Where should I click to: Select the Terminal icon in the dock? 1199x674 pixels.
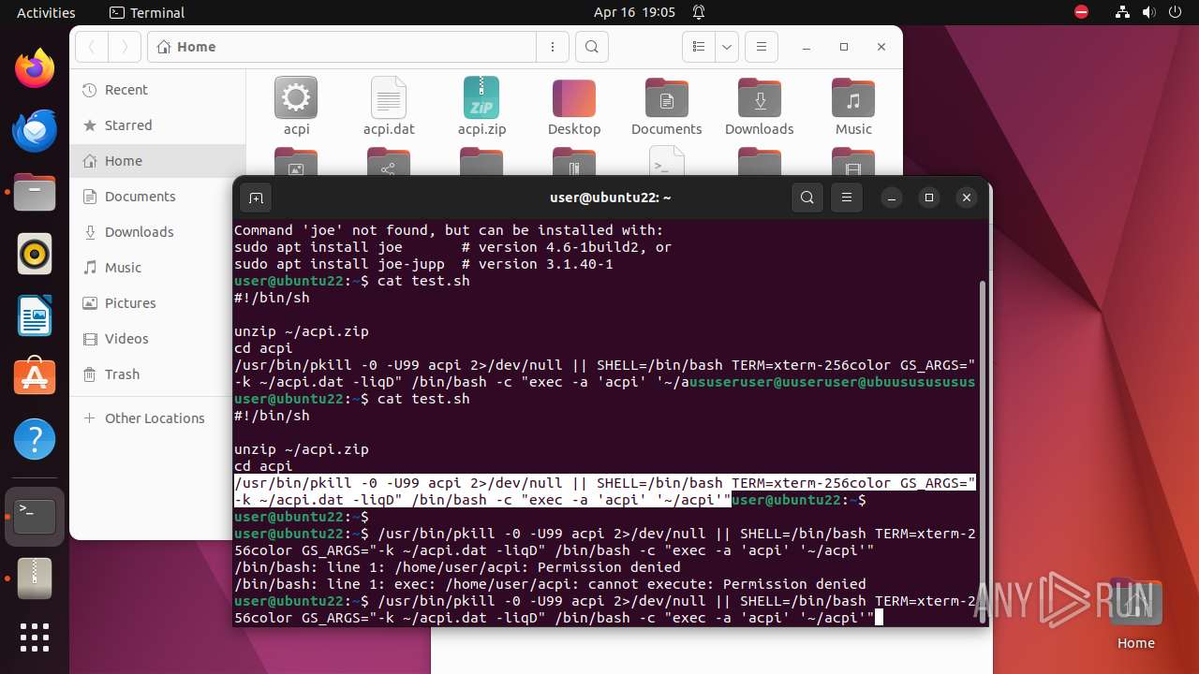tap(35, 516)
